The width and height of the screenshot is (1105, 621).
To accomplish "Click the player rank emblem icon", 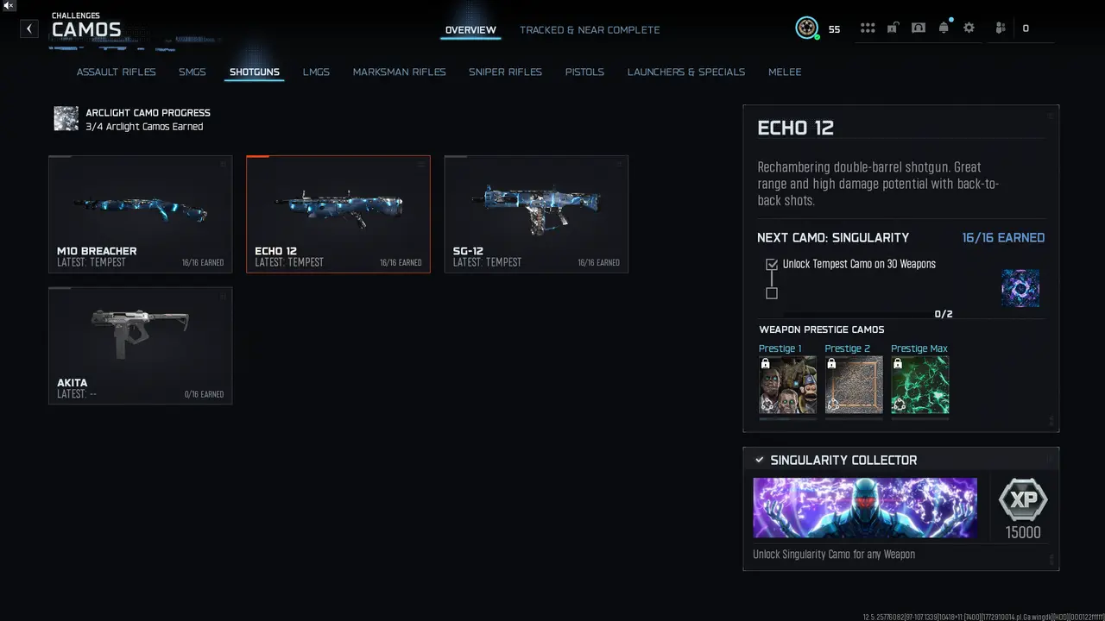I will (807, 28).
